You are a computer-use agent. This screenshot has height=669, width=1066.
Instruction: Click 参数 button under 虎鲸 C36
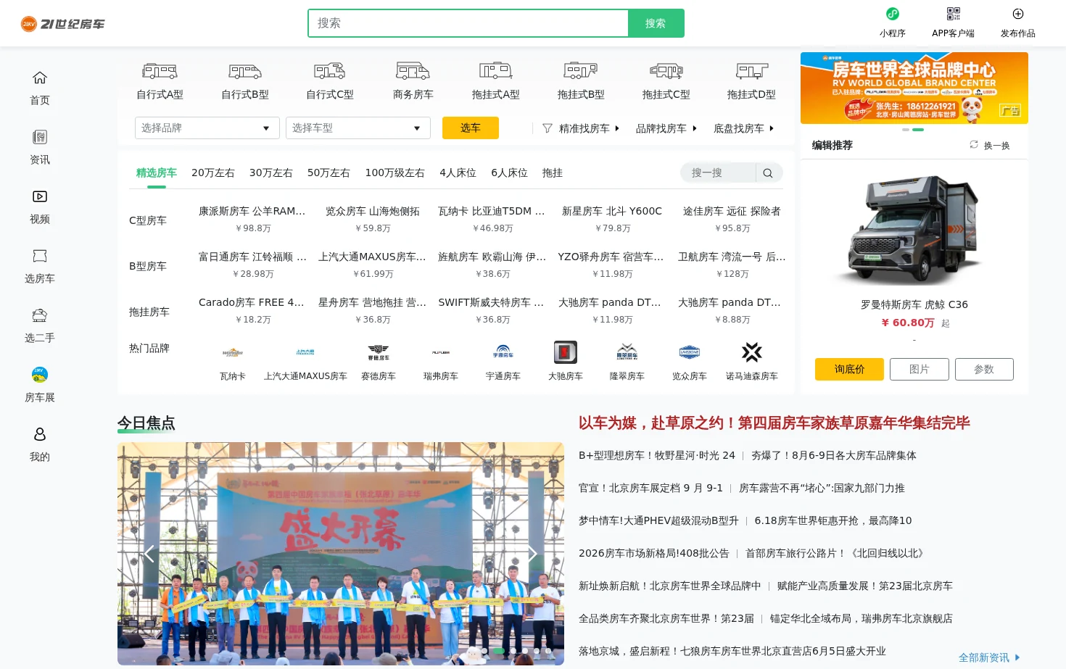coord(984,369)
